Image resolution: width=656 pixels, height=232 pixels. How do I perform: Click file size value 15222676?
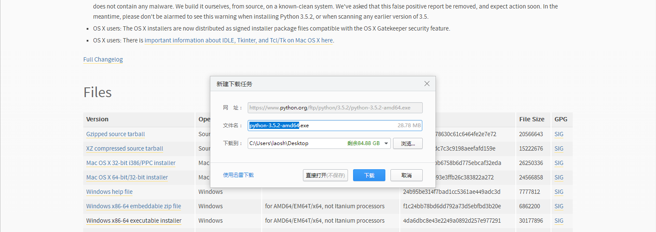(x=531, y=148)
